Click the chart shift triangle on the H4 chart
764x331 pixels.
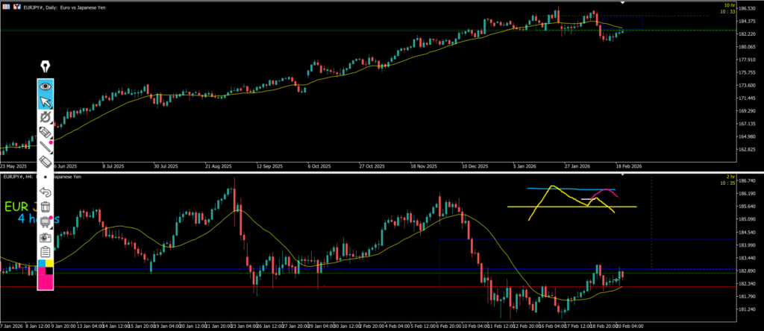pyautogui.click(x=651, y=176)
